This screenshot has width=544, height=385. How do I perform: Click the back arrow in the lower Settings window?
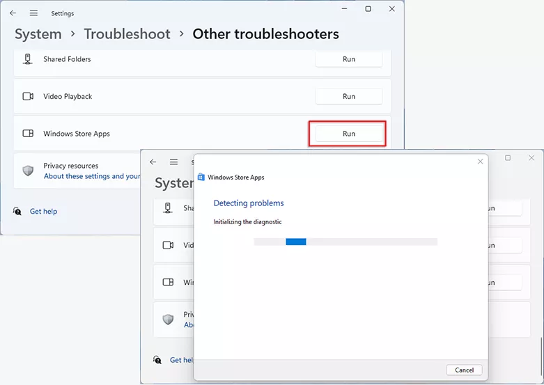click(153, 162)
